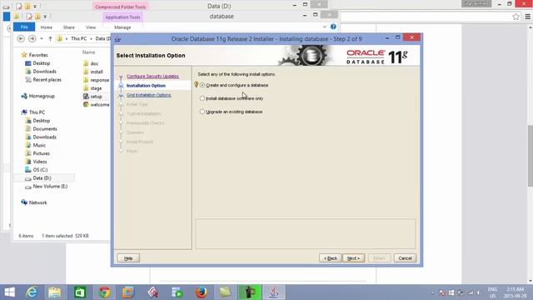Select Network in navigation pane
533x300 pixels.
coord(37,202)
